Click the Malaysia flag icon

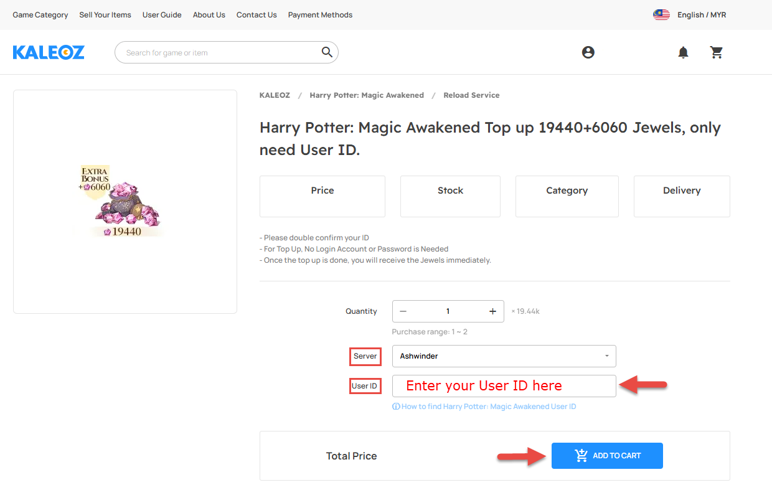pos(661,15)
